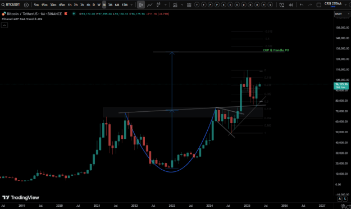Switch to the 30m timeframe
This screenshot has height=209, width=351.
[x=53, y=4]
